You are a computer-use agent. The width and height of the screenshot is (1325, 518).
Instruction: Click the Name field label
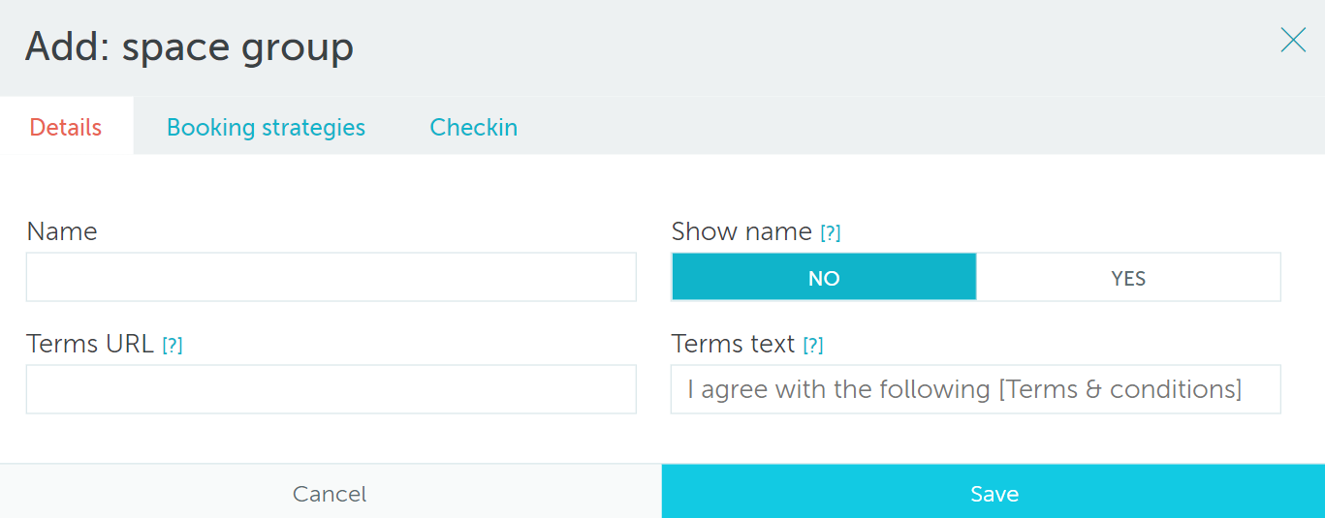62,232
